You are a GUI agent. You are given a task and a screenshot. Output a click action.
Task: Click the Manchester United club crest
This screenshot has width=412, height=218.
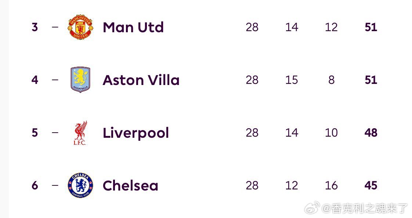coord(80,27)
